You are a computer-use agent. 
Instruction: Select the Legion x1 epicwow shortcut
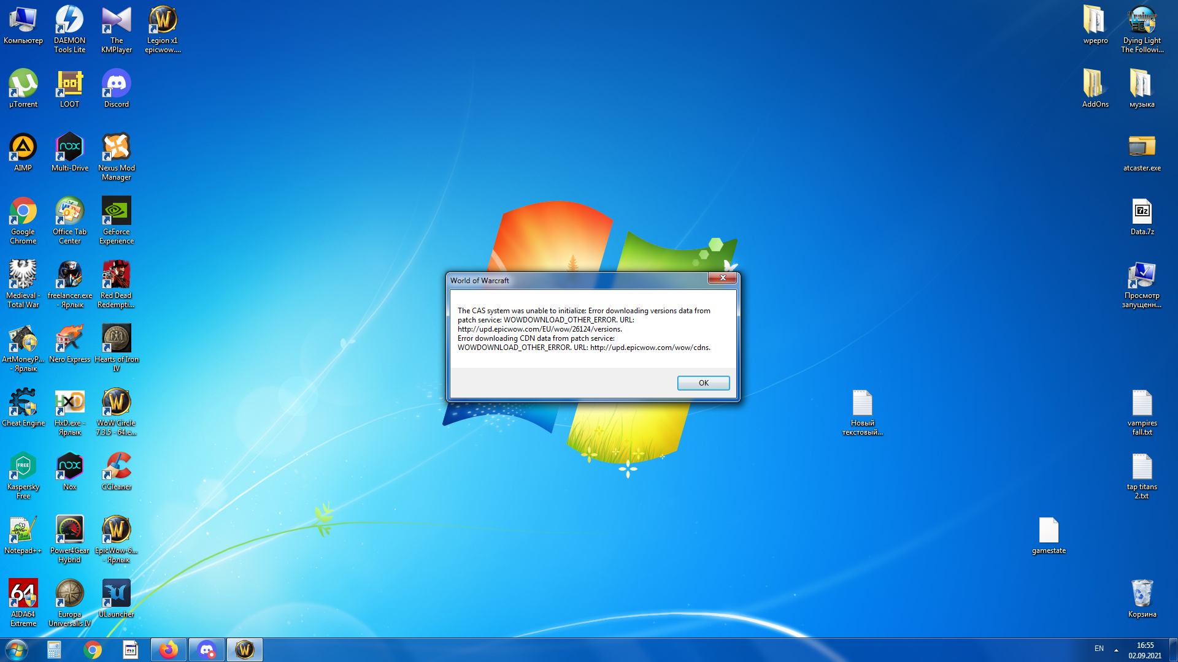[163, 29]
